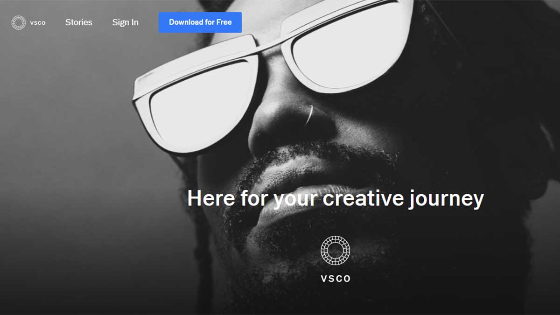Click the small vsco wordmark in header
The image size is (560, 315).
(38, 23)
